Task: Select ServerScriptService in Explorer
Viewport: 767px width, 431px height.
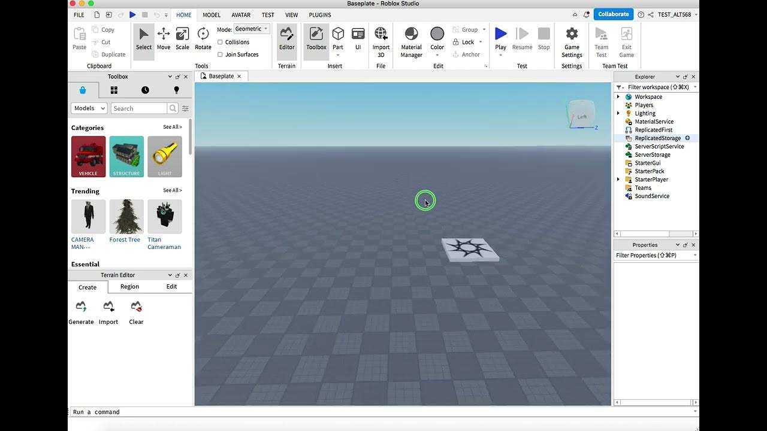Action: click(x=659, y=147)
